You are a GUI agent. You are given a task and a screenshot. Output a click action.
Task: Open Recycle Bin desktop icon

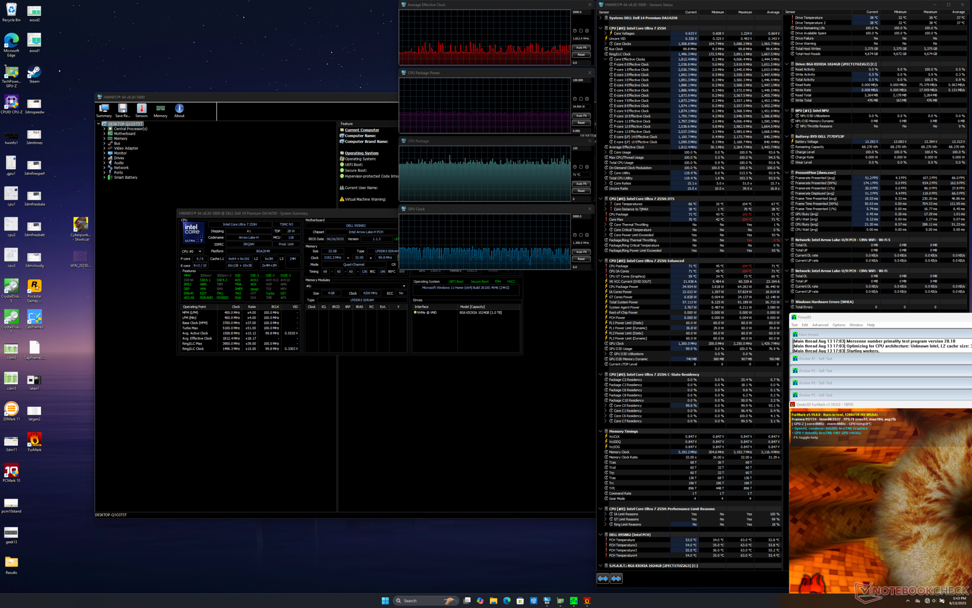coord(11,12)
